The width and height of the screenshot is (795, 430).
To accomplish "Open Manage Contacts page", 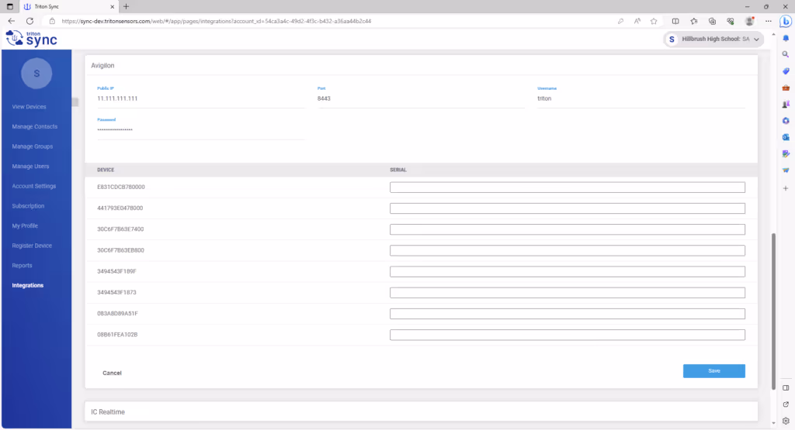I will coord(34,126).
